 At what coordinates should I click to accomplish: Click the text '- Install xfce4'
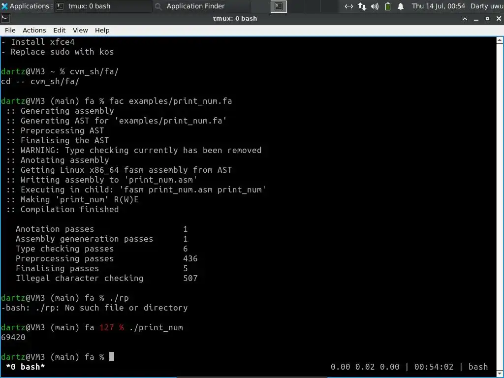tap(38, 42)
